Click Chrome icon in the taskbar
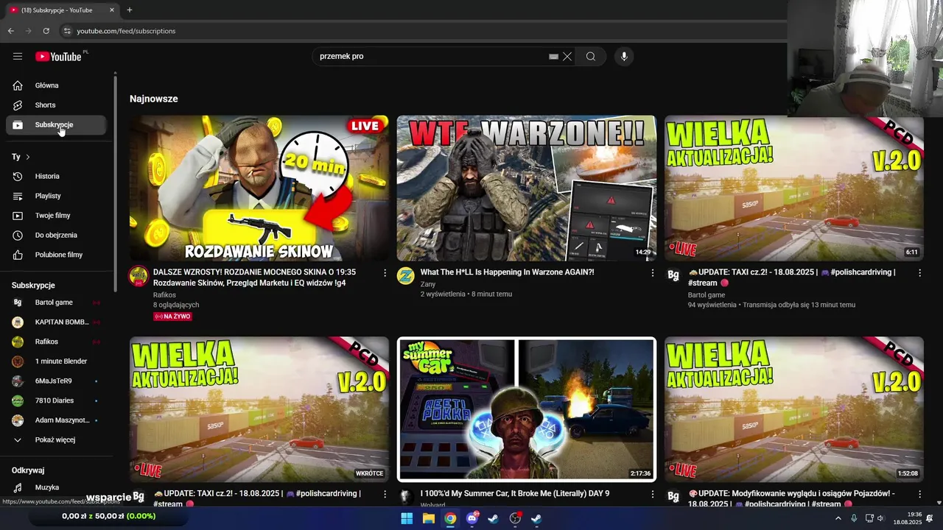 tap(450, 519)
